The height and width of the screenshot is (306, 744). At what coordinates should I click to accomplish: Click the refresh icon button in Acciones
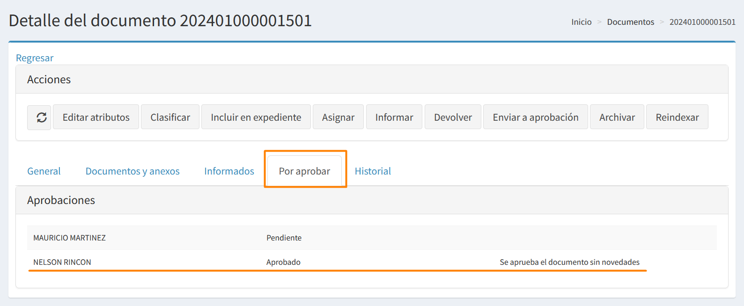39,117
